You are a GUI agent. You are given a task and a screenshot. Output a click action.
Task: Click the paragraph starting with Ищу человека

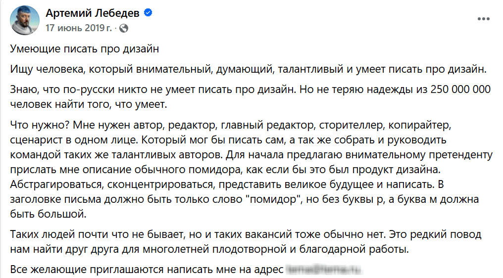click(249, 69)
